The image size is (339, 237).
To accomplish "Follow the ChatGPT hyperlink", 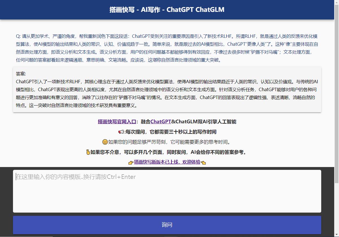I will tap(161, 122).
